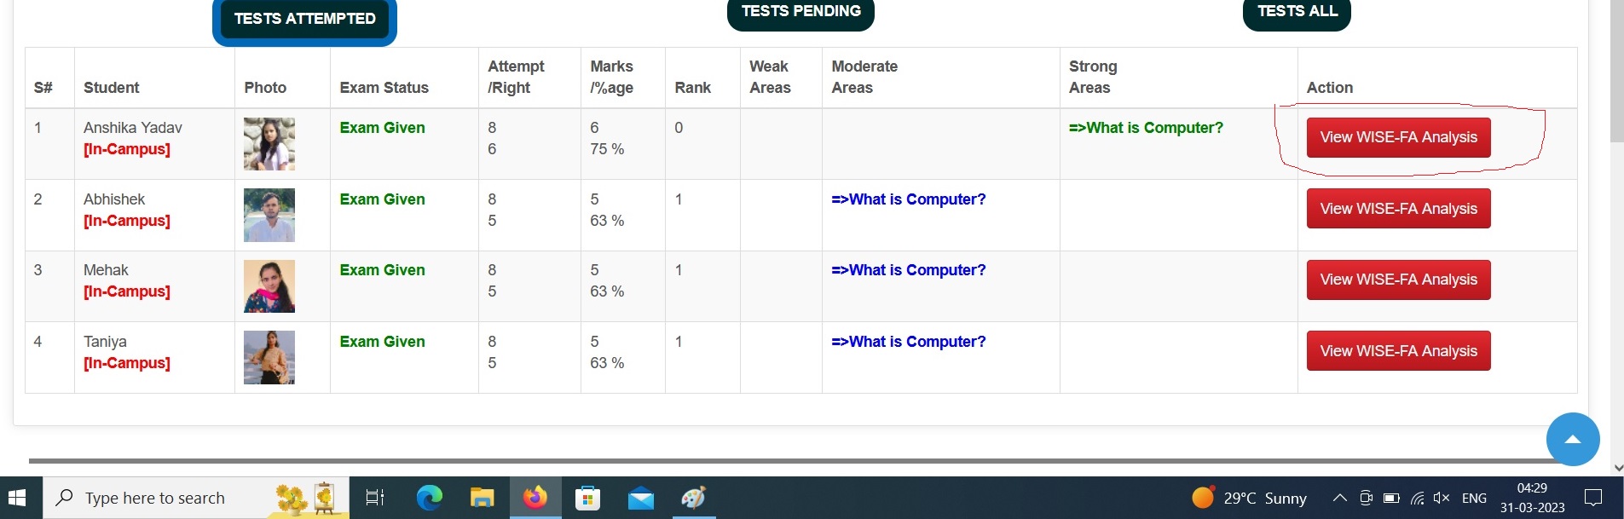Open the Mail app in taskbar
Screen dimensions: 1624x519
pyautogui.click(x=640, y=498)
